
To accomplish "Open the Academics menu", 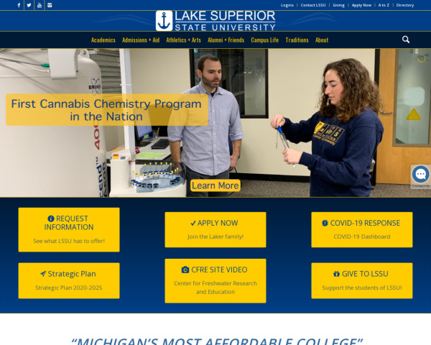I will tap(103, 40).
